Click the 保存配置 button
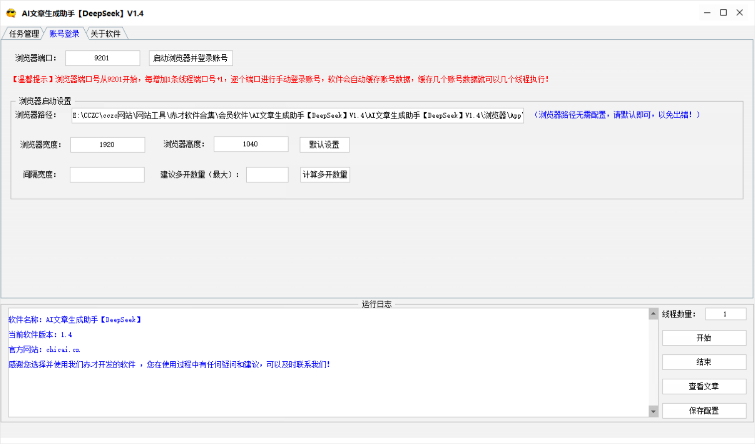The height and width of the screenshot is (444, 755). point(704,411)
